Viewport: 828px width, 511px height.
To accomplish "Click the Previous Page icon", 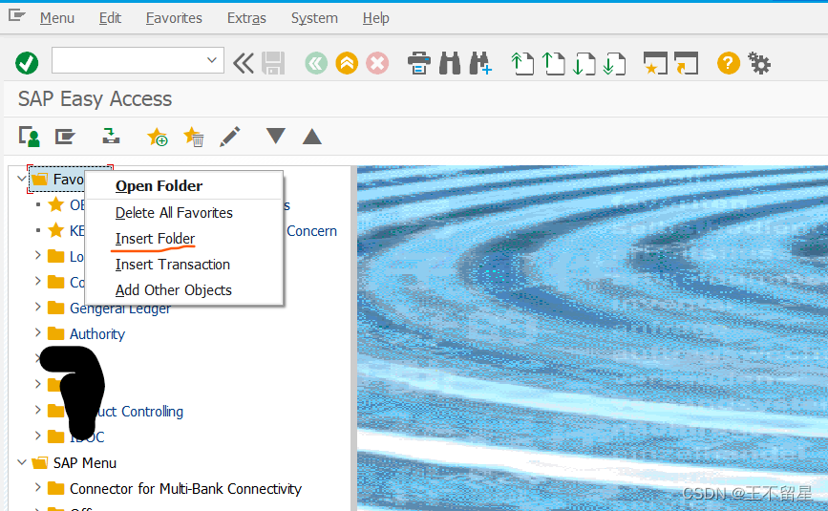I will point(553,63).
